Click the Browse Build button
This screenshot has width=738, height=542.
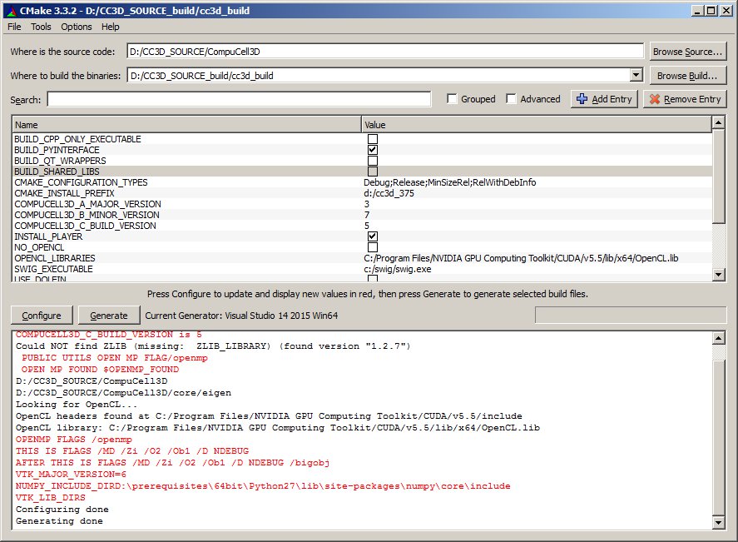click(x=687, y=76)
